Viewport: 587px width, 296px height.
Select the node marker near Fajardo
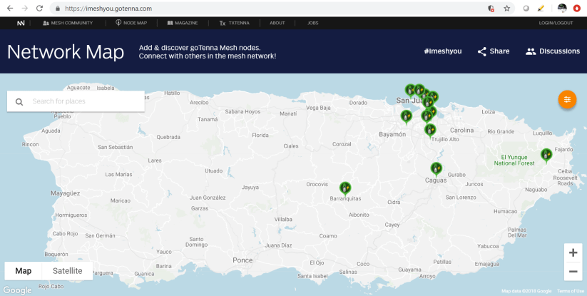[x=546, y=154]
